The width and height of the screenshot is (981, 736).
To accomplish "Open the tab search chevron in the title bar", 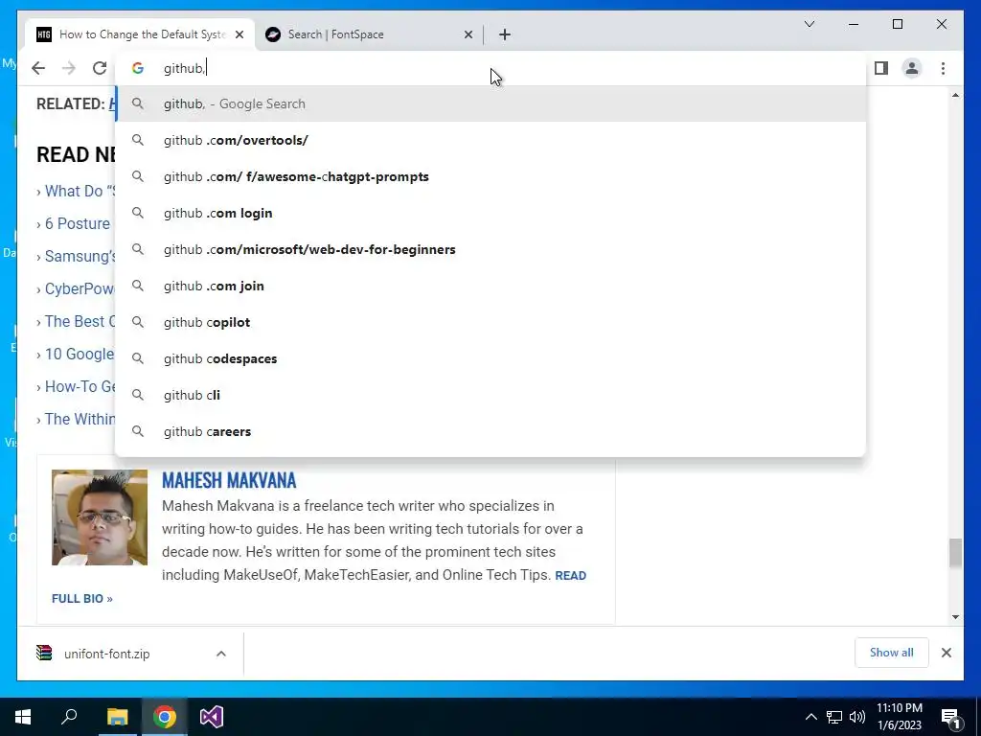I will coord(809,24).
